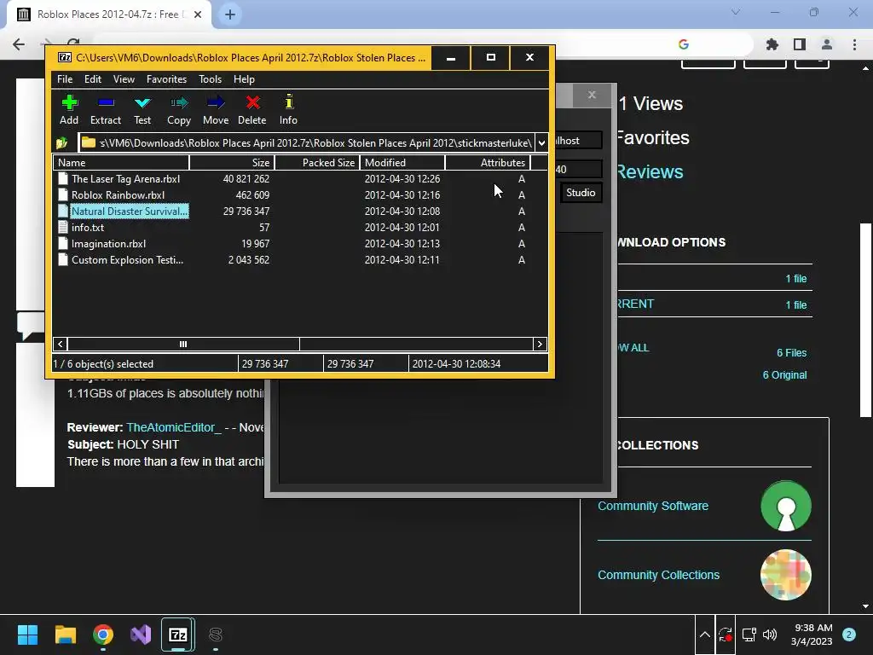The image size is (873, 655).
Task: Open the Windows Start menu
Action: (x=27, y=635)
